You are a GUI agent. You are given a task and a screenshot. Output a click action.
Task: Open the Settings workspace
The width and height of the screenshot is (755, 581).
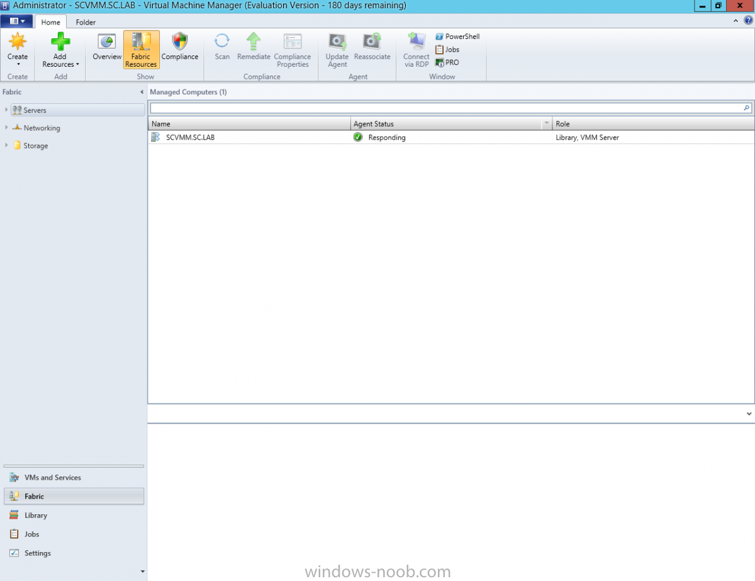tap(74, 553)
